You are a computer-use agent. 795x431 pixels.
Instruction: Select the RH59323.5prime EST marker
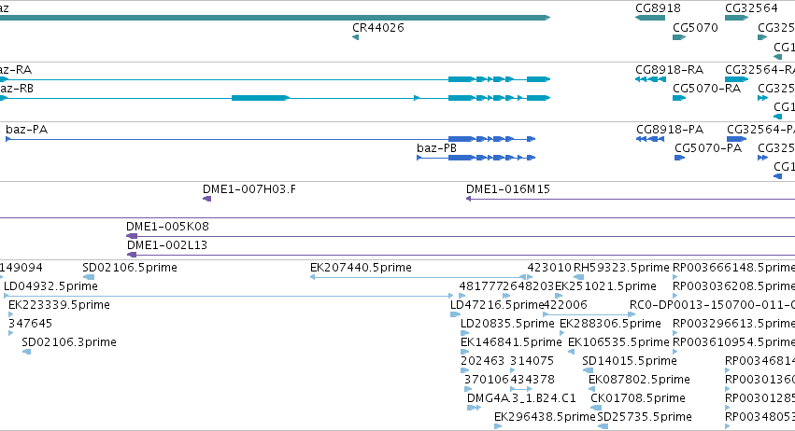(x=579, y=277)
